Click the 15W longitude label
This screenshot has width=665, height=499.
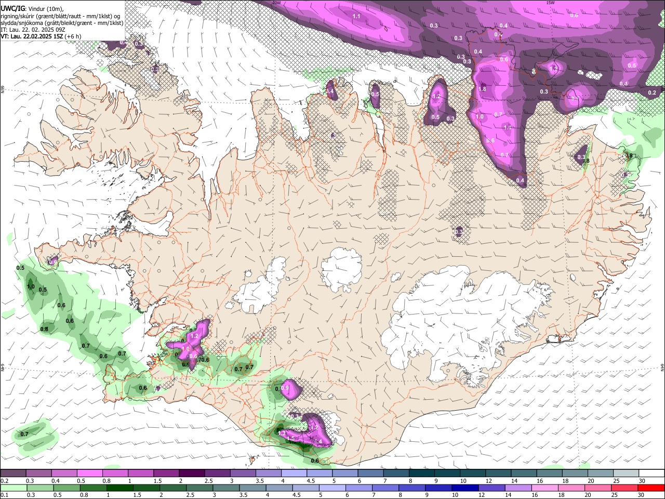point(551,3)
